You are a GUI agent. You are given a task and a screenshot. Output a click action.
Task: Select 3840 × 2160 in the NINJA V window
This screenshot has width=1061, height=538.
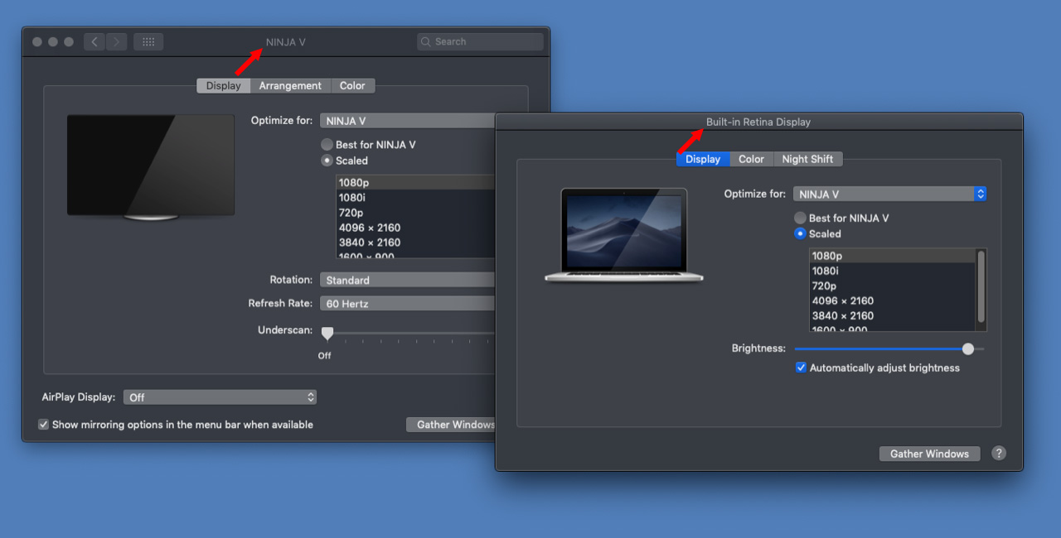[415, 243]
